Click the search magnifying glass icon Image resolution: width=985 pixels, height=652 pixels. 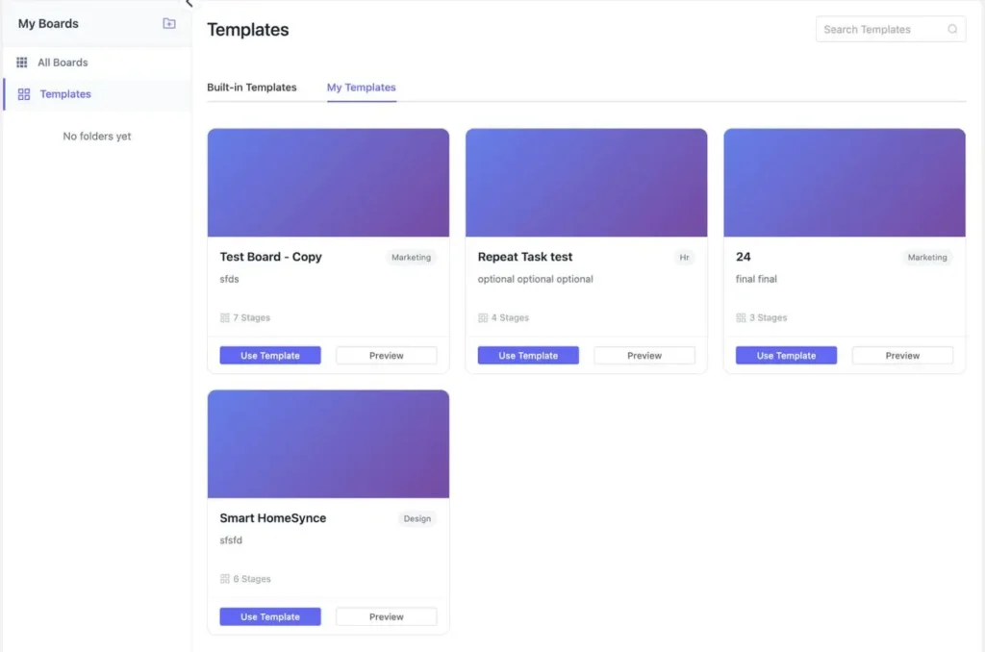[x=950, y=29]
